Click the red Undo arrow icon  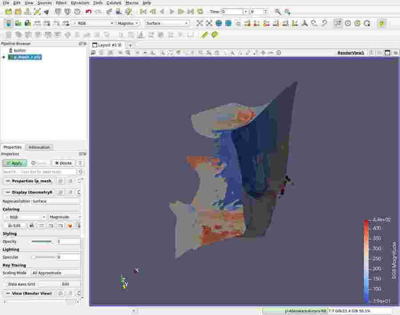click(88, 12)
